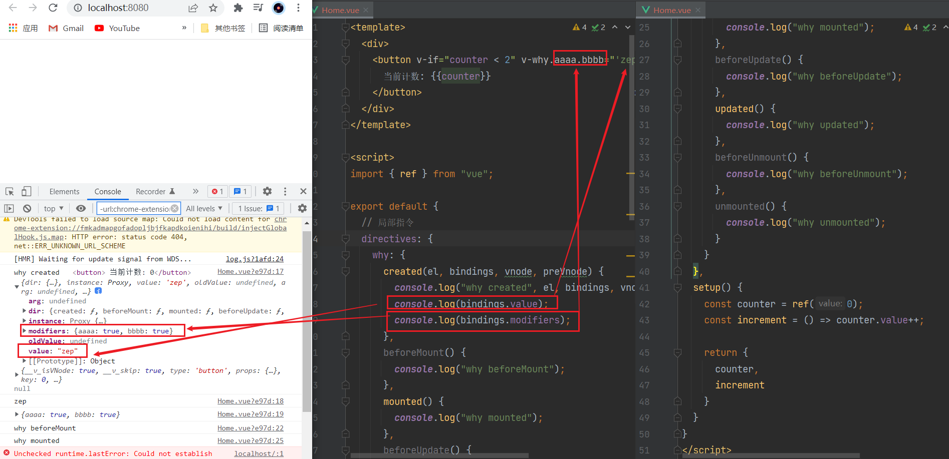Click horizontal scrollbar of left editor
The width and height of the screenshot is (949, 459).
(439, 455)
